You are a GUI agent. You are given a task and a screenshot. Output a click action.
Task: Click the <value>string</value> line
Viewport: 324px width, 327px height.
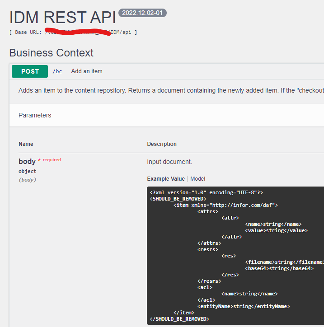tap(276, 230)
